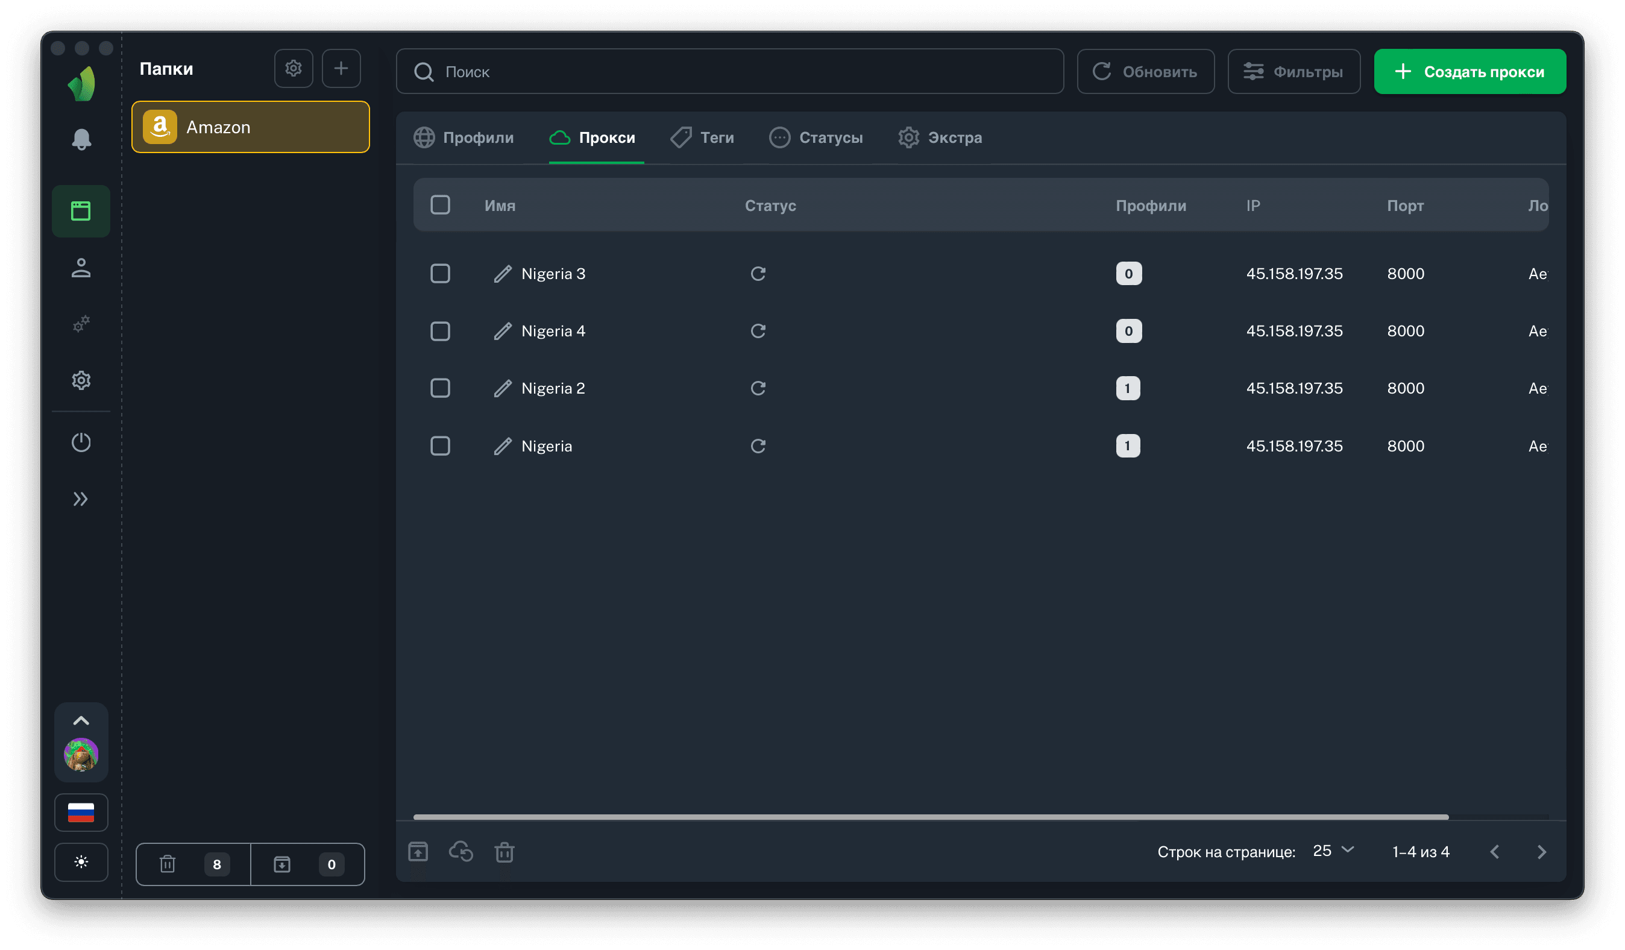1625x950 pixels.
Task: Select the Nigeria row checkbox
Action: [x=441, y=445]
